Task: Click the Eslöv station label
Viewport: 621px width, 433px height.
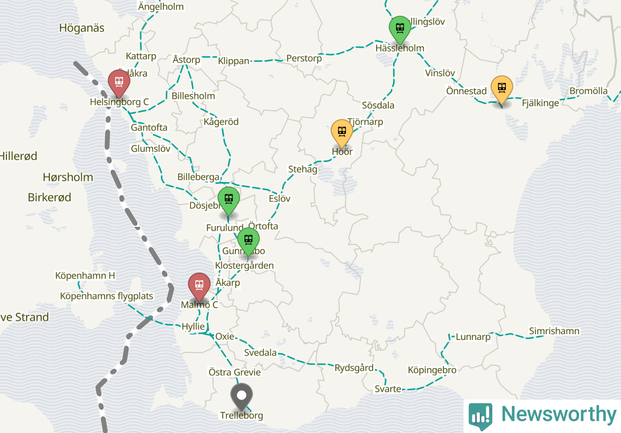Action: (279, 199)
